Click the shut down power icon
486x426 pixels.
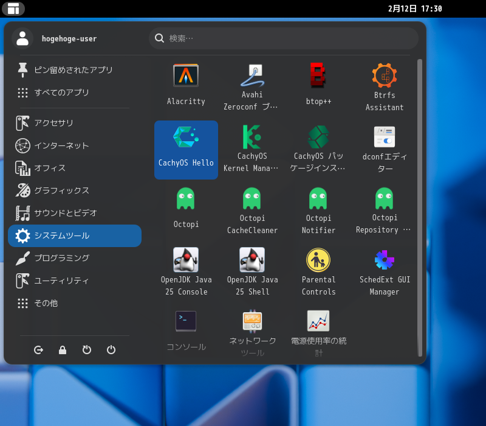click(x=111, y=350)
